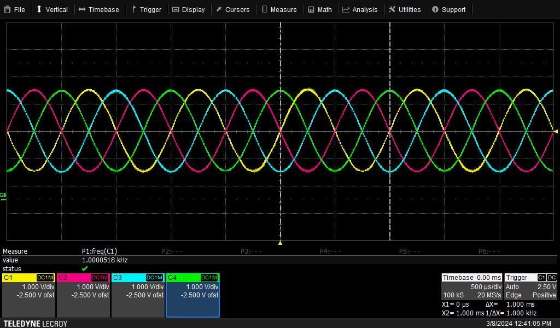This screenshot has height=328, width=560.
Task: Open the C3 channel descriptor box
Action: (x=138, y=295)
